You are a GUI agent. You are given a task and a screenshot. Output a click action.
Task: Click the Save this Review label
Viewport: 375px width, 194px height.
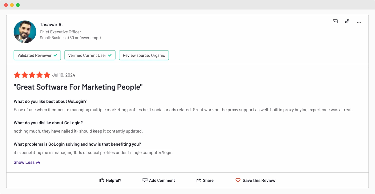click(x=259, y=180)
